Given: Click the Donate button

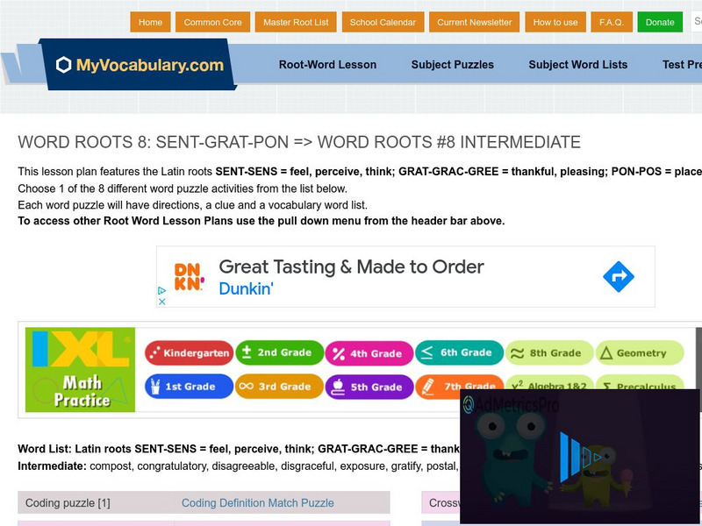Looking at the screenshot, I should pyautogui.click(x=660, y=22).
